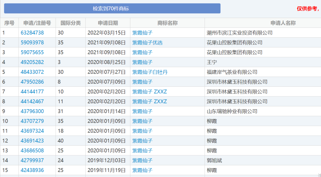
Task: Click the 商标名称 column header
Action: tap(167, 23)
